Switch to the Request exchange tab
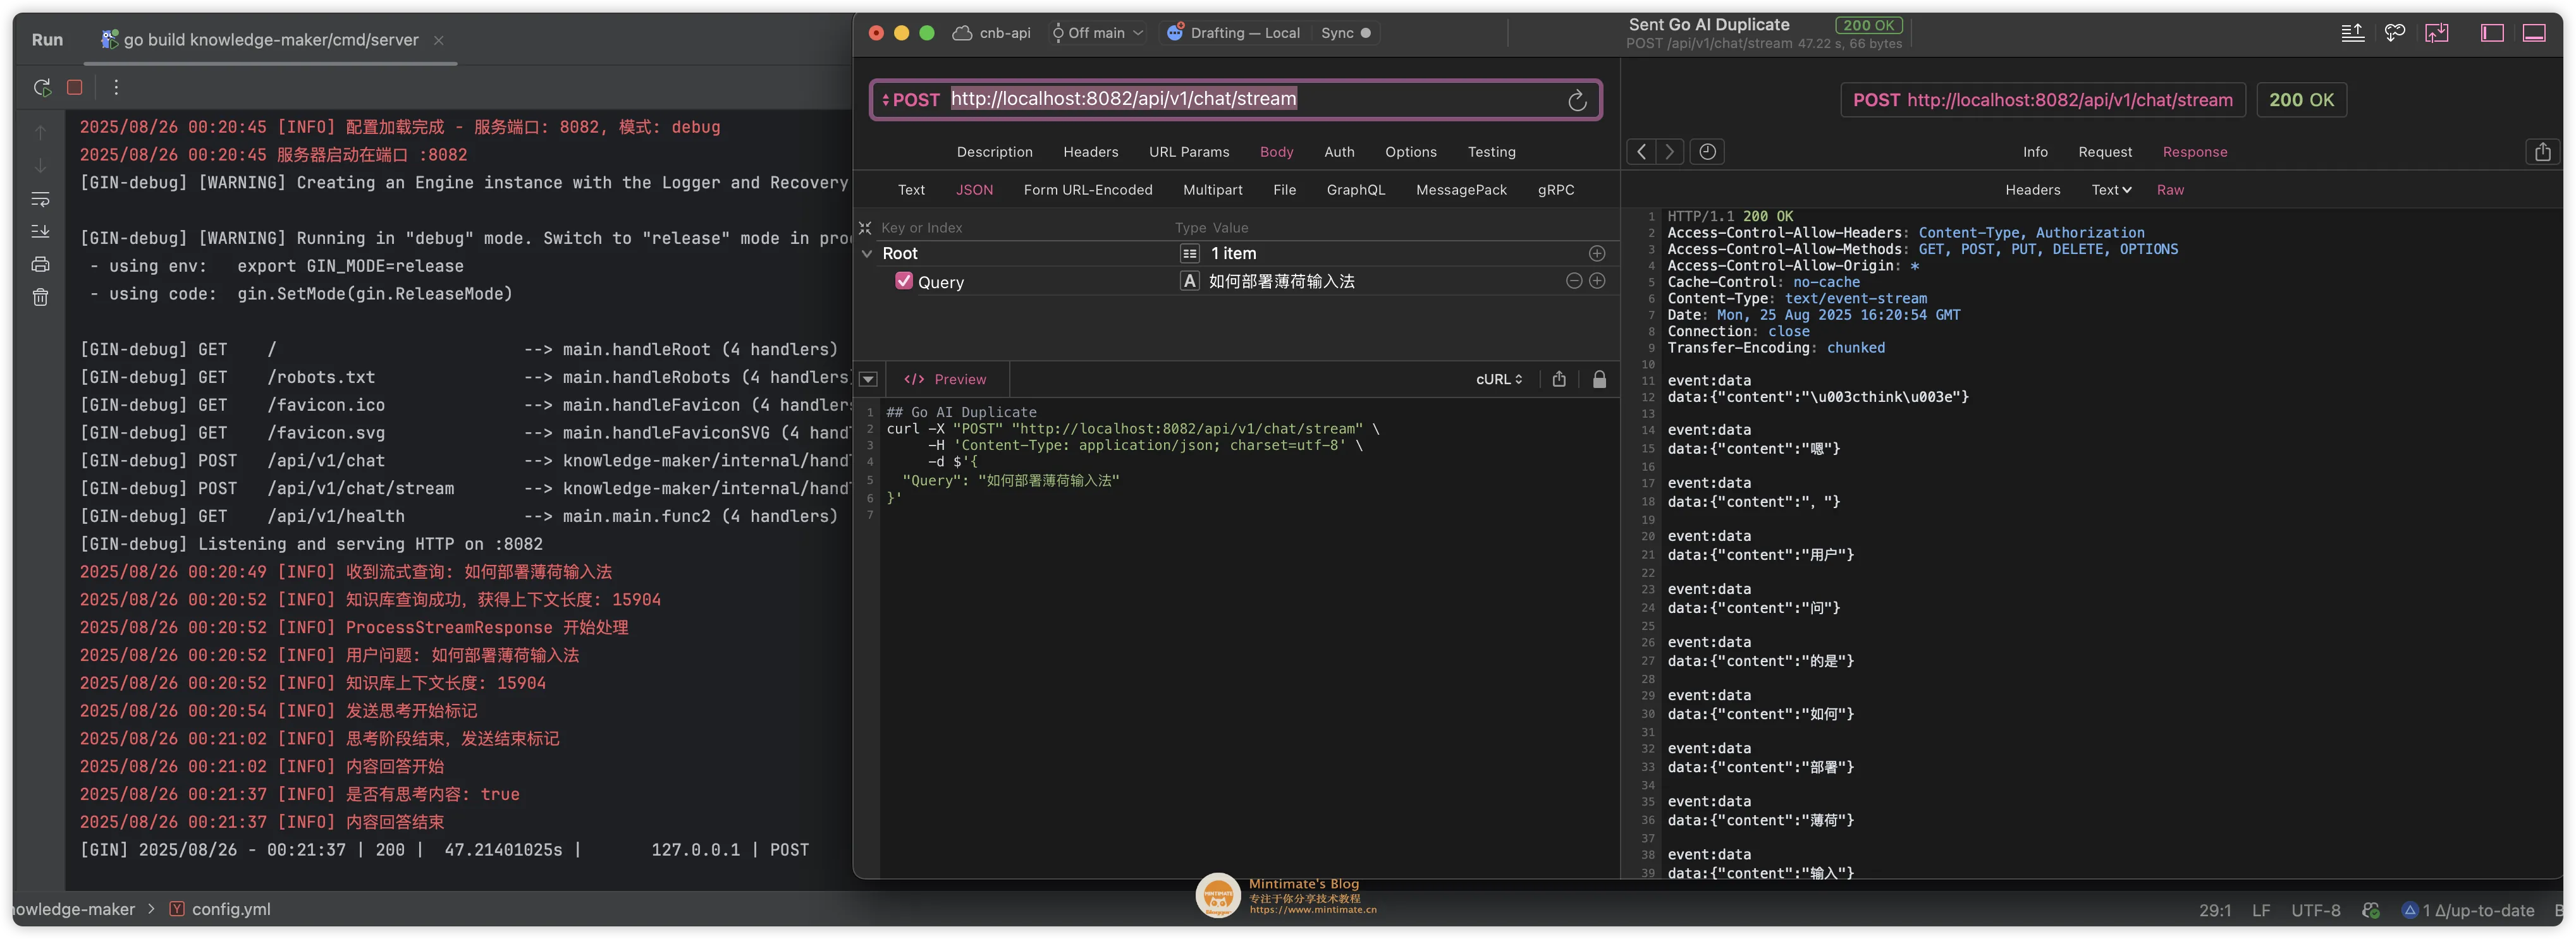The image size is (2576, 939). click(2105, 152)
